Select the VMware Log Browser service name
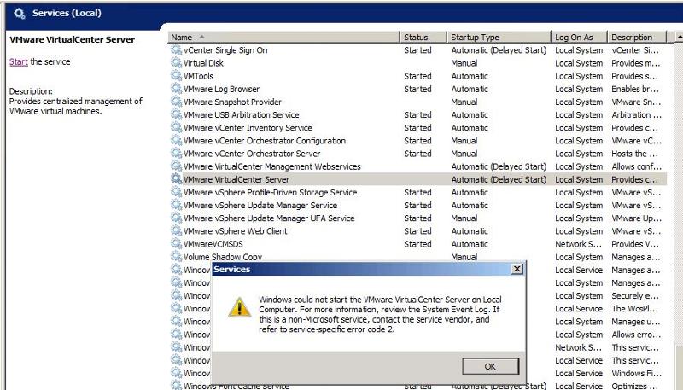The image size is (683, 390). pos(221,89)
